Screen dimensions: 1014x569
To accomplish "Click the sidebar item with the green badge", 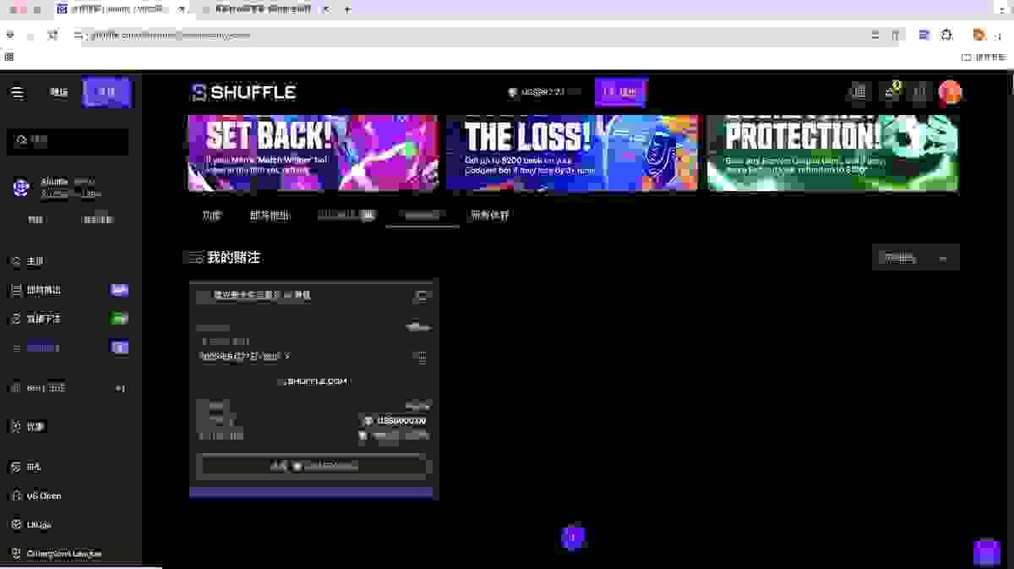I will pos(69,319).
